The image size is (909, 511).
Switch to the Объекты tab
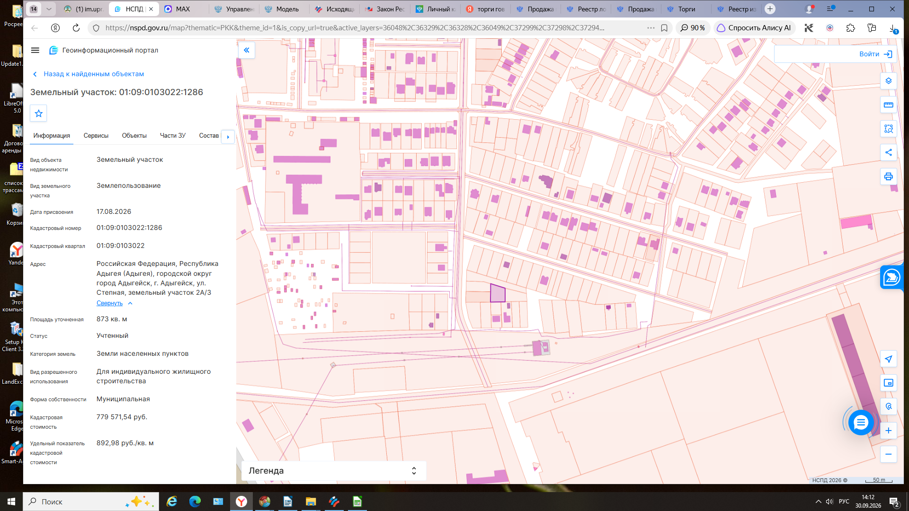coord(134,136)
